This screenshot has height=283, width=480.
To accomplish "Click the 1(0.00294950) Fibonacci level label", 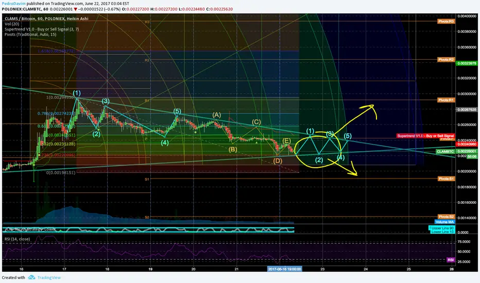I will click(60, 97).
